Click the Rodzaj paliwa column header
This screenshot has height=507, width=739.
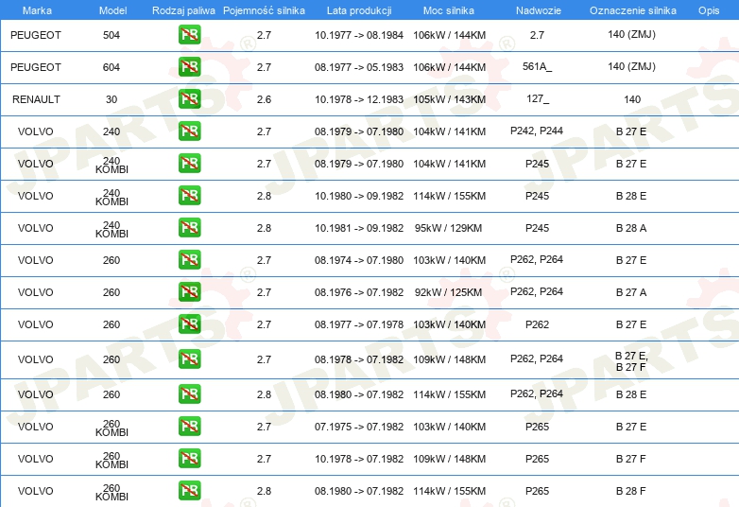(x=183, y=10)
